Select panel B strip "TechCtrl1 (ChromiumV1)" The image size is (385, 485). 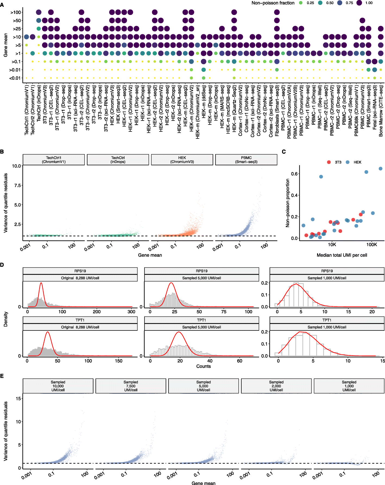pos(54,160)
